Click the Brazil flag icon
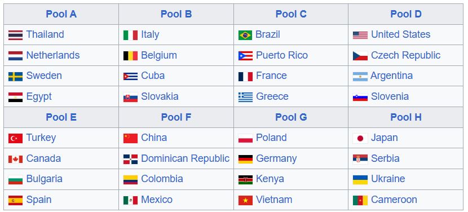468x212 pixels. [245, 35]
